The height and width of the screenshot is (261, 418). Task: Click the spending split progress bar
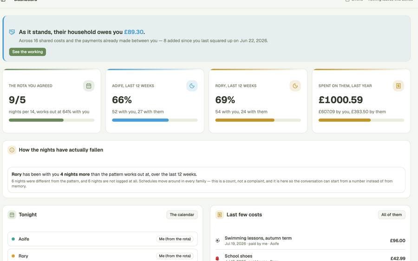(361, 120)
